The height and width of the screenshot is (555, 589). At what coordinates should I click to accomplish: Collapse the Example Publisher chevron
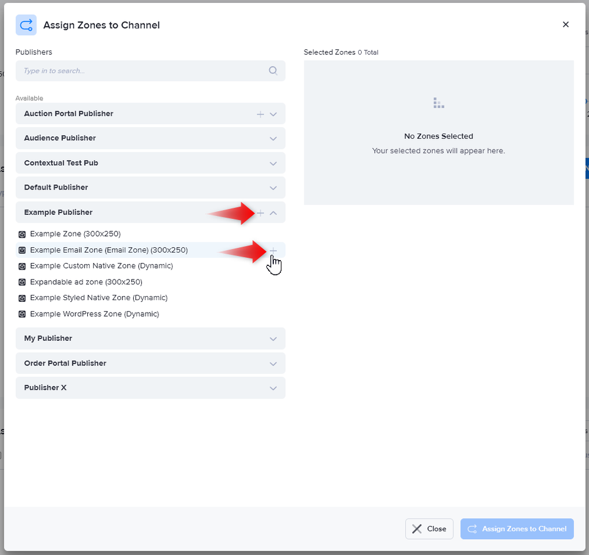tap(273, 213)
